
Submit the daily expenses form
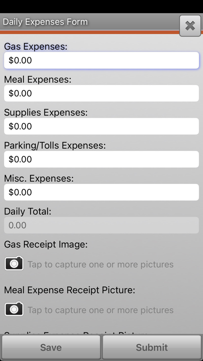point(152,347)
